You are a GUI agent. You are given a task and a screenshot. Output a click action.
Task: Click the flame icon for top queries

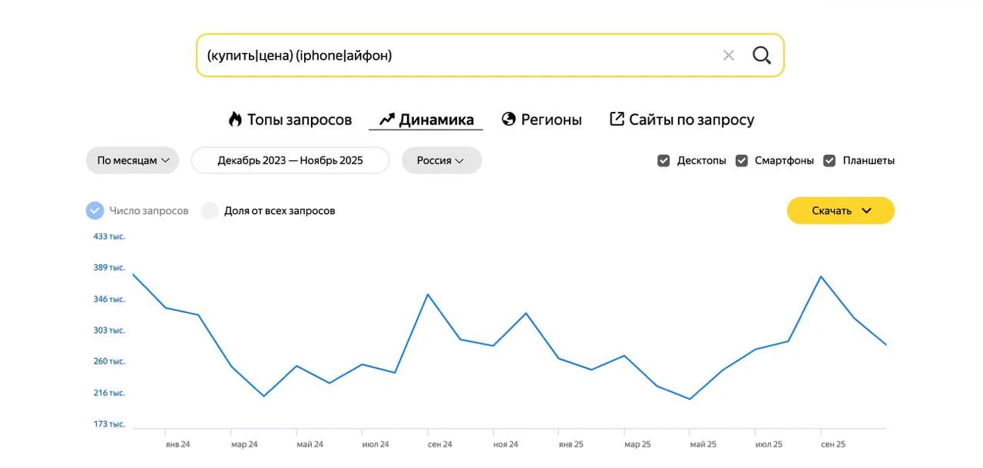coord(235,119)
